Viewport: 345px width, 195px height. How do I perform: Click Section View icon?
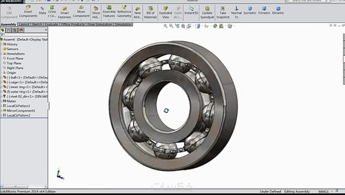pyautogui.click(x=183, y=26)
